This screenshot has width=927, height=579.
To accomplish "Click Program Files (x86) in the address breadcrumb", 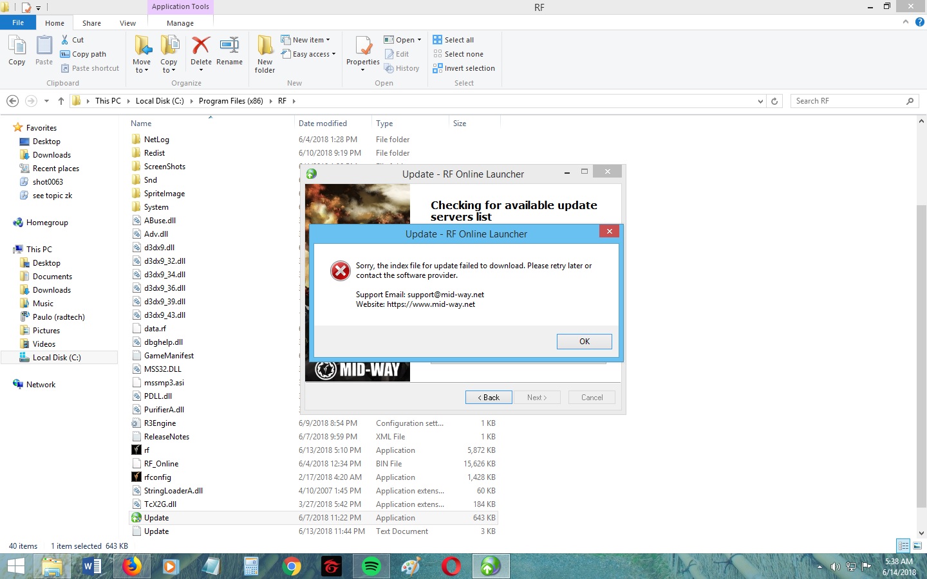I will (x=230, y=101).
